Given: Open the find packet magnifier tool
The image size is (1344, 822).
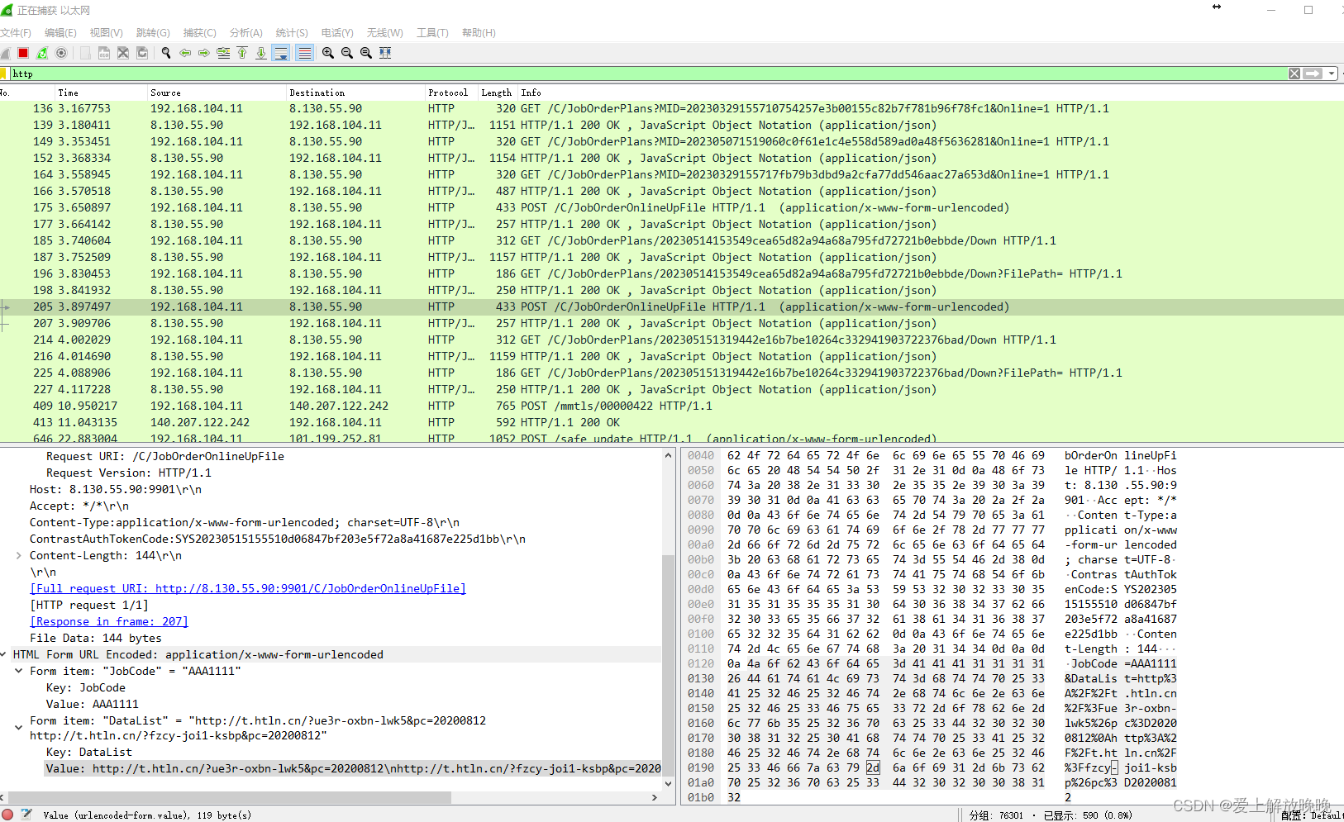Looking at the screenshot, I should click(x=166, y=53).
